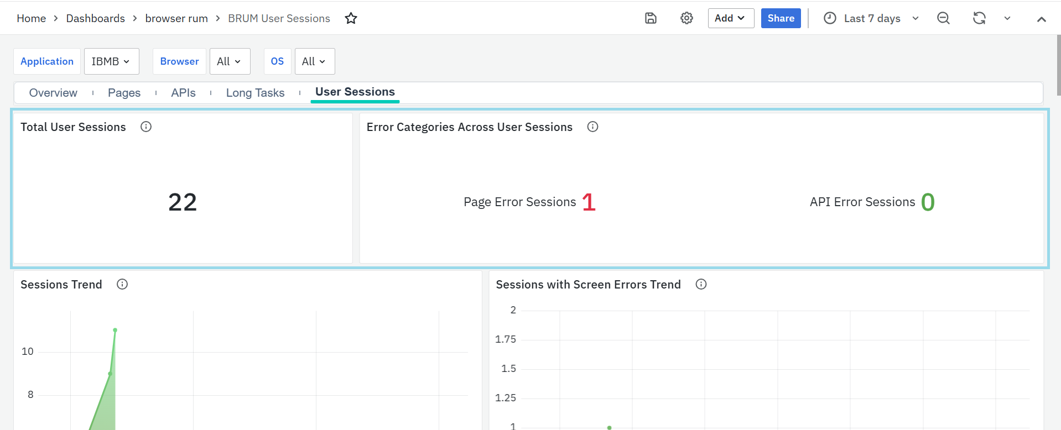Show info for Sessions Trend panel
The height and width of the screenshot is (430, 1061).
pyautogui.click(x=122, y=285)
